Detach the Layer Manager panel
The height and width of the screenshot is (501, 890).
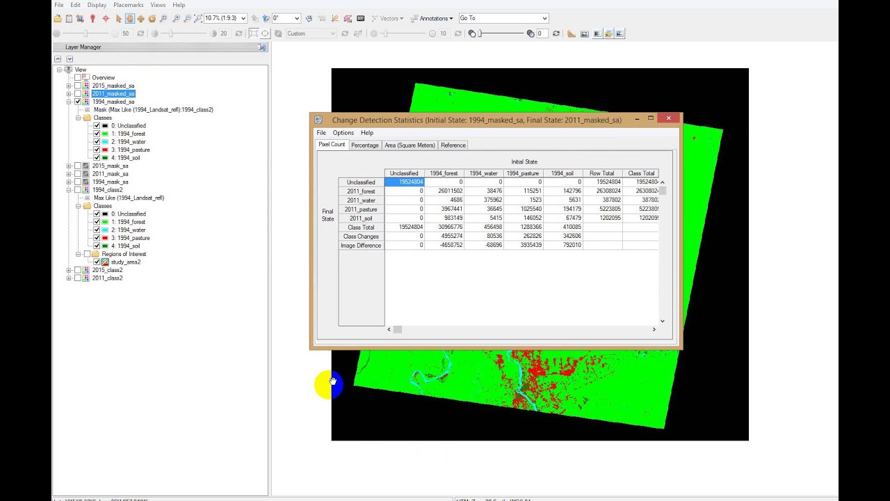pyautogui.click(x=262, y=47)
